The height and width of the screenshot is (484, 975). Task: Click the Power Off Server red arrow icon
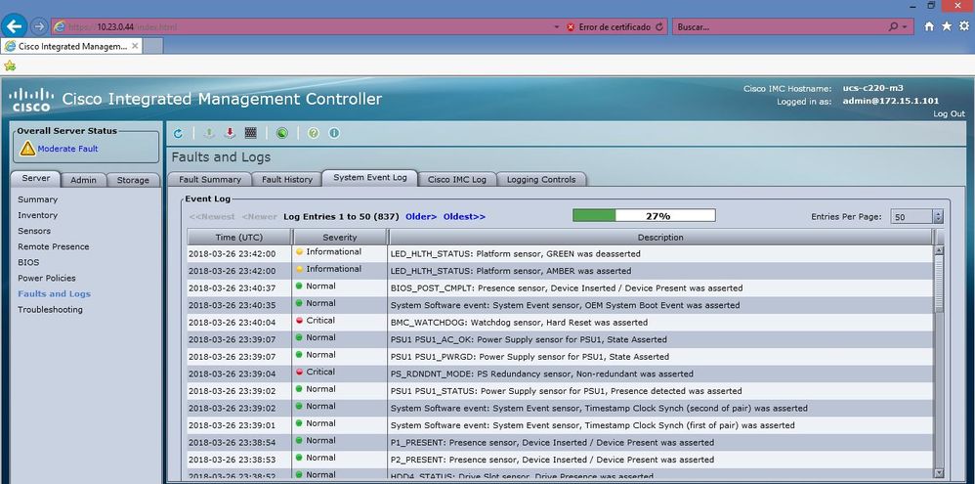pyautogui.click(x=230, y=133)
